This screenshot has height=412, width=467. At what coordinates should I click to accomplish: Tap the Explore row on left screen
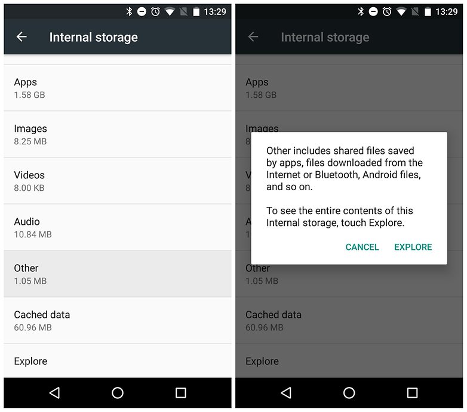pyautogui.click(x=118, y=361)
